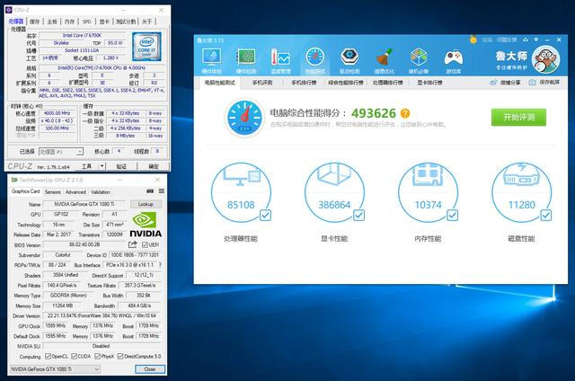Click the BIOS version field in GPU-Z

click(84, 244)
